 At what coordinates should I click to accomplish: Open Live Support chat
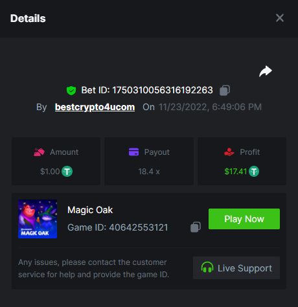click(236, 267)
